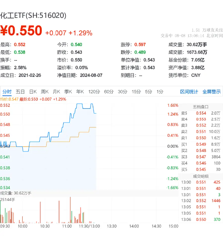Select the 月K chart tab

pos(56,92)
